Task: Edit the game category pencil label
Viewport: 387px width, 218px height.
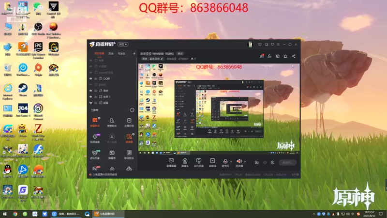Action: [152, 59]
